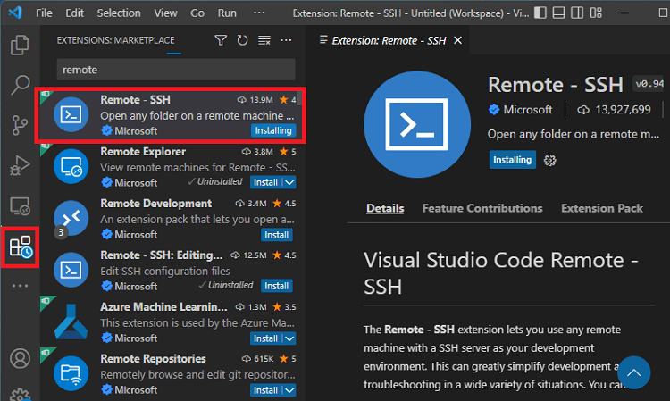Click the Microsoft publisher link in details
The width and height of the screenshot is (670, 401).
click(x=527, y=110)
